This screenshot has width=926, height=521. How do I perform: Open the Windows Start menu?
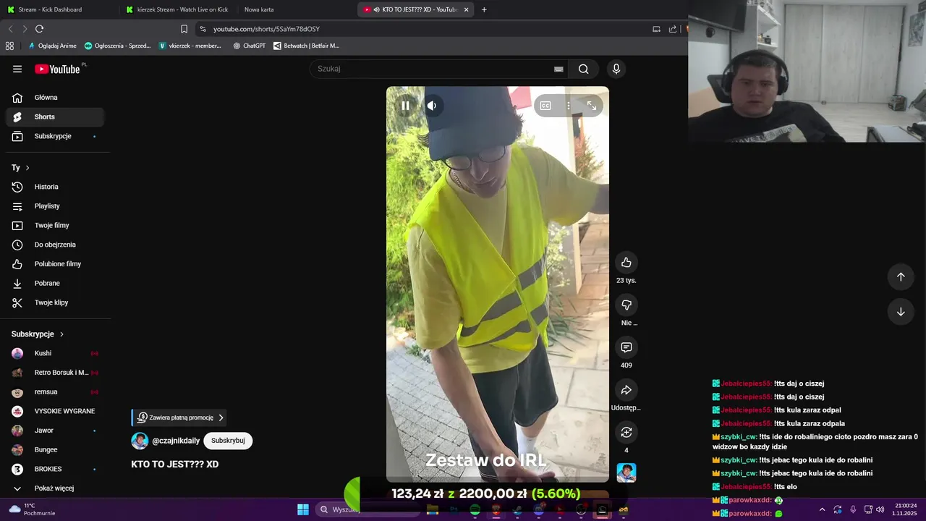point(303,509)
